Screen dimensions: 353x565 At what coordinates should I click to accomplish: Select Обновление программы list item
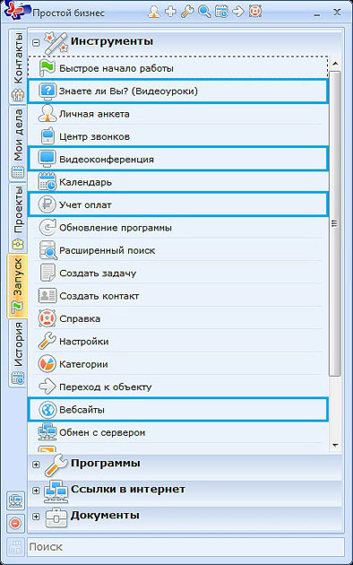pos(177,228)
